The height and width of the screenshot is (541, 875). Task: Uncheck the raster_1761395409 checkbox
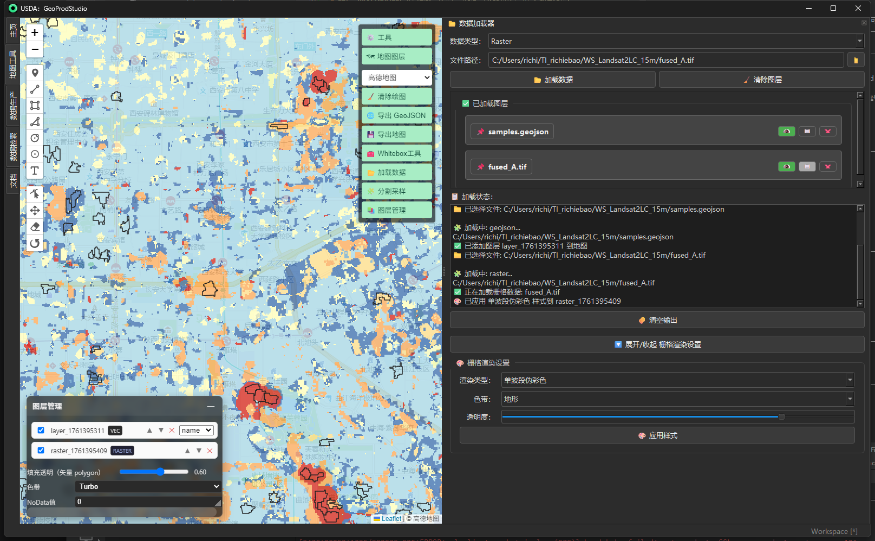41,450
